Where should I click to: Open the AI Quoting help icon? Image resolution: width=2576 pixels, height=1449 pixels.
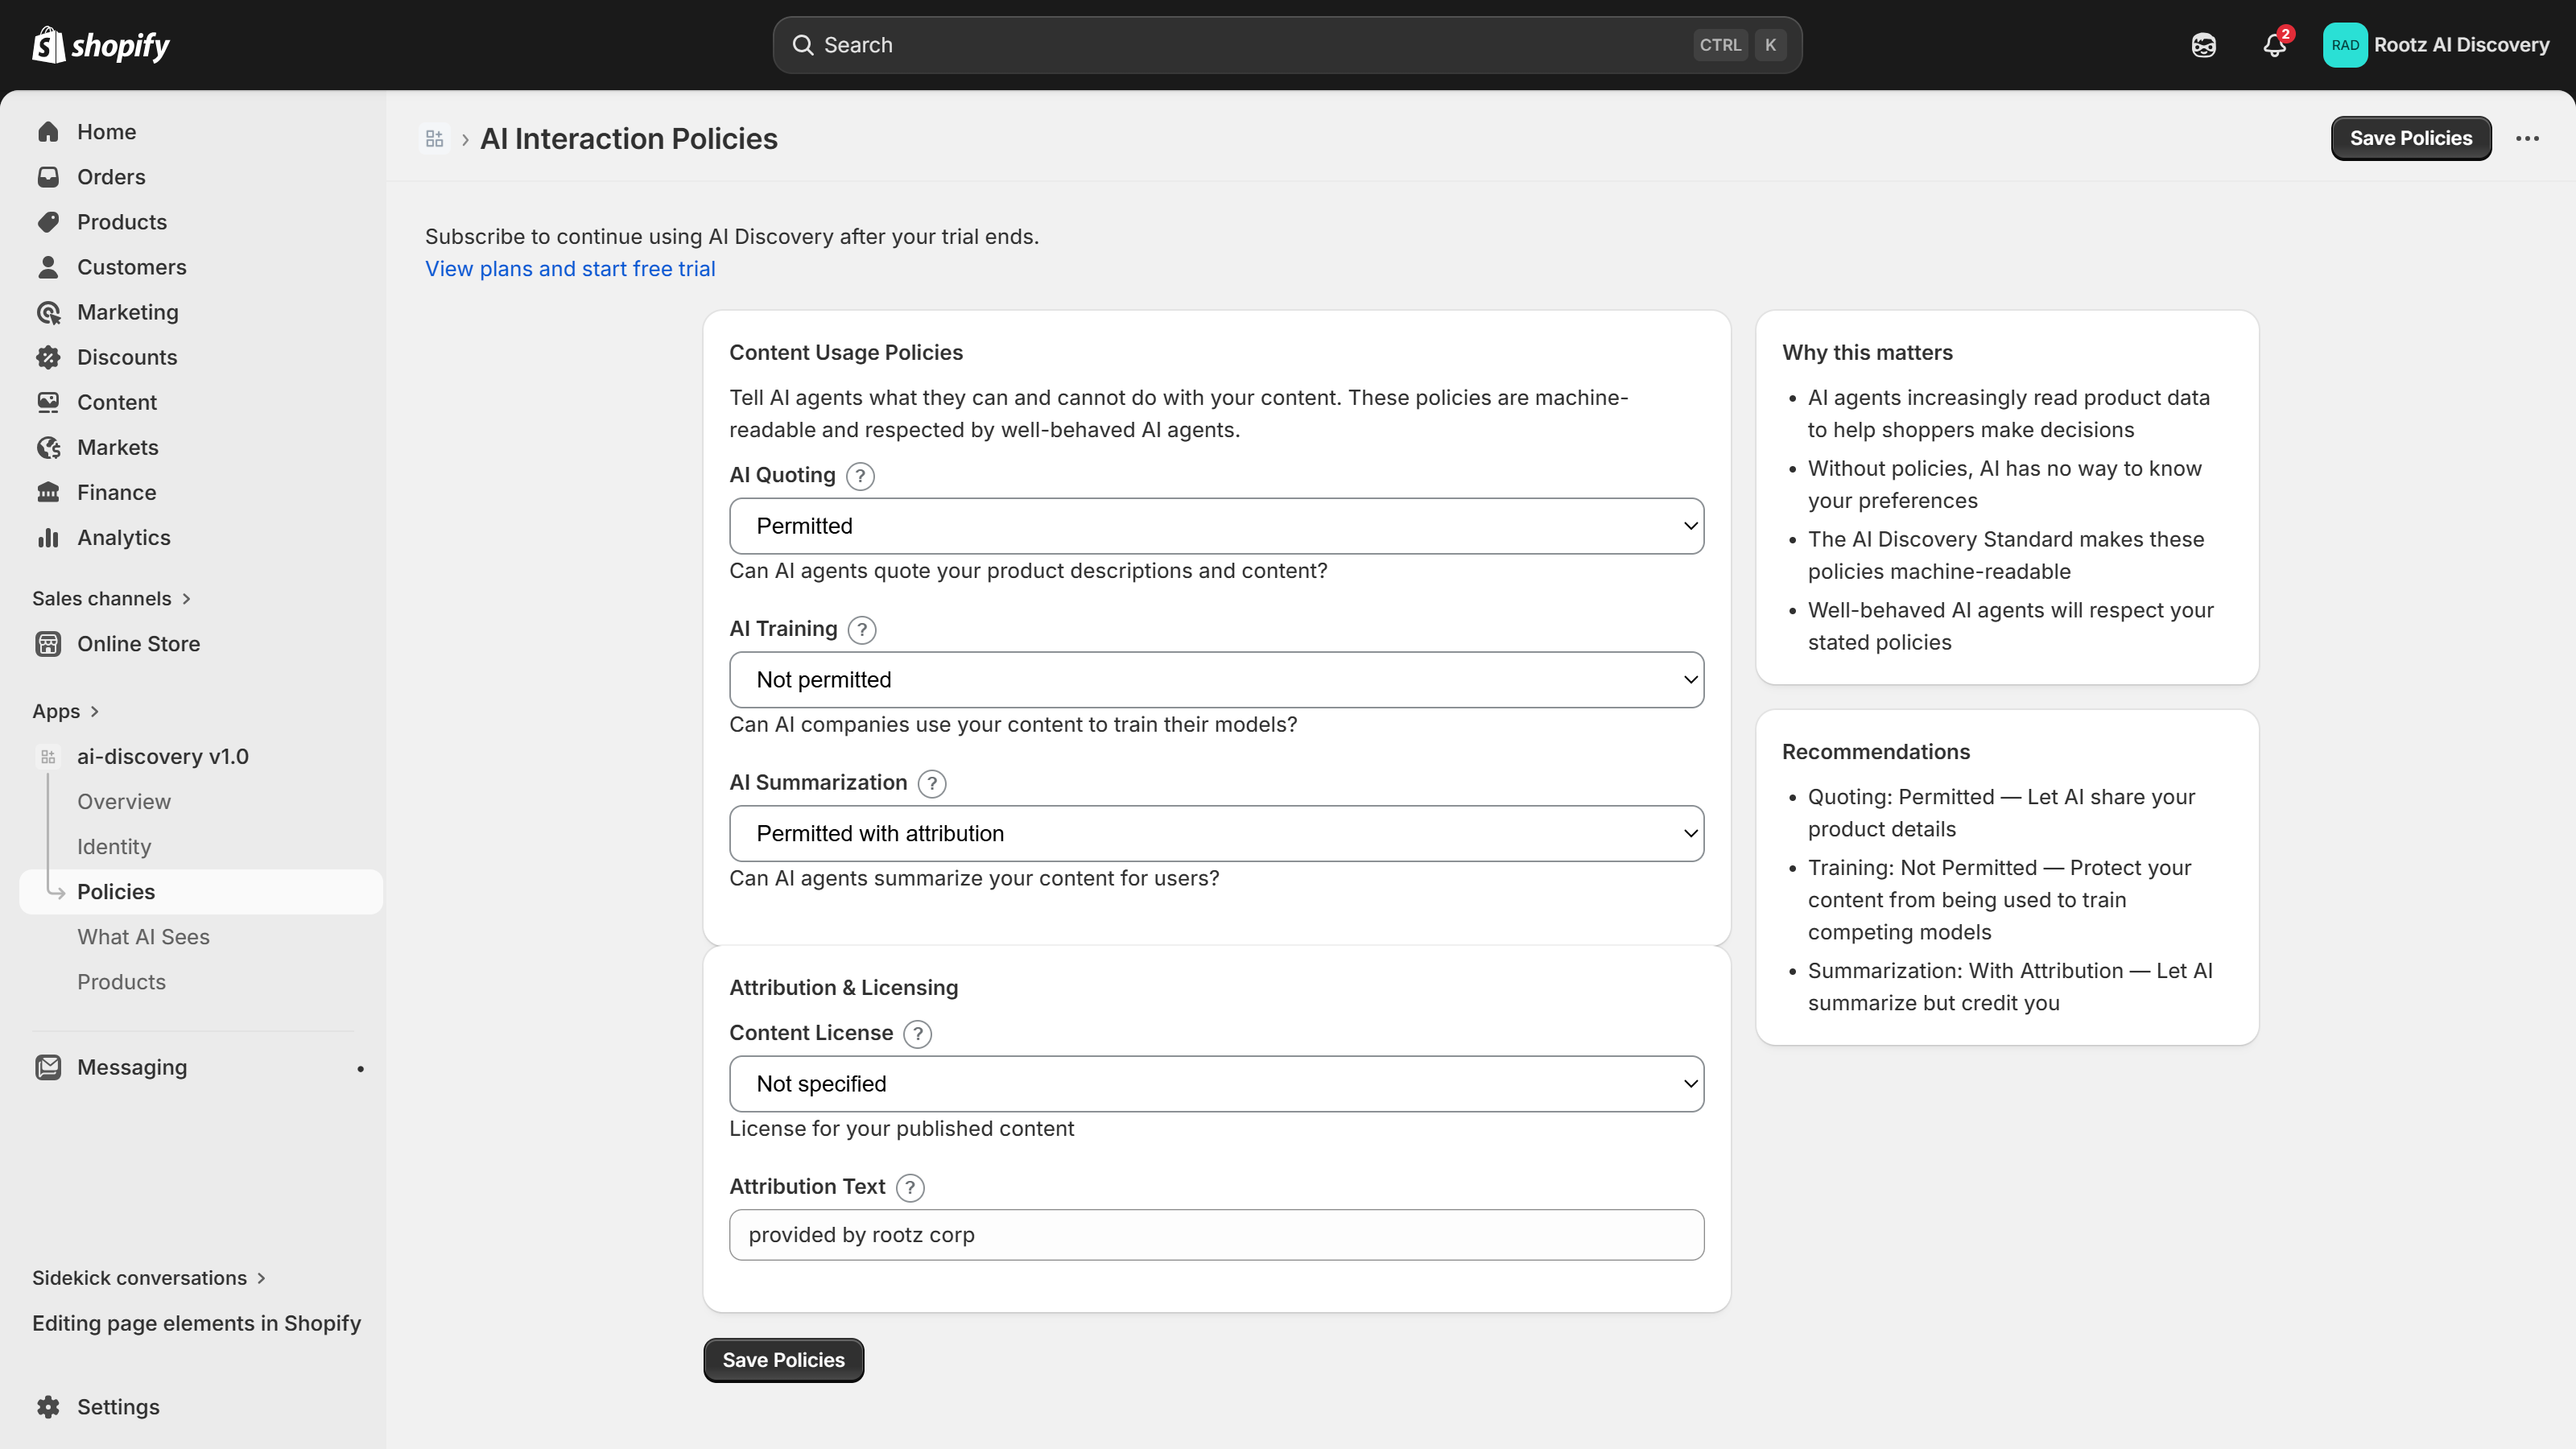[x=859, y=476]
